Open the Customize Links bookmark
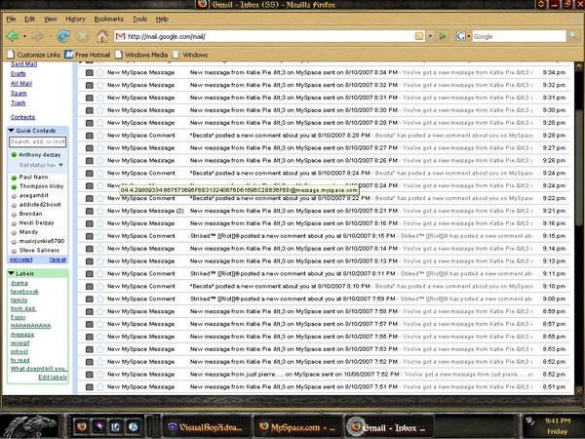Image resolution: width=585 pixels, height=439 pixels. point(33,55)
